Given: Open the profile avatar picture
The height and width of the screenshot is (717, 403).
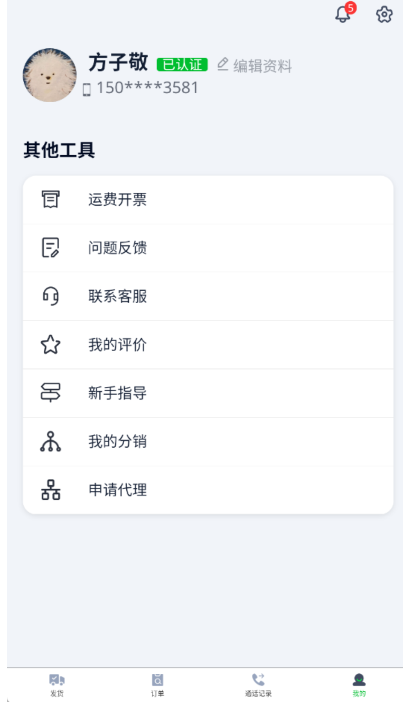Looking at the screenshot, I should pos(50,75).
